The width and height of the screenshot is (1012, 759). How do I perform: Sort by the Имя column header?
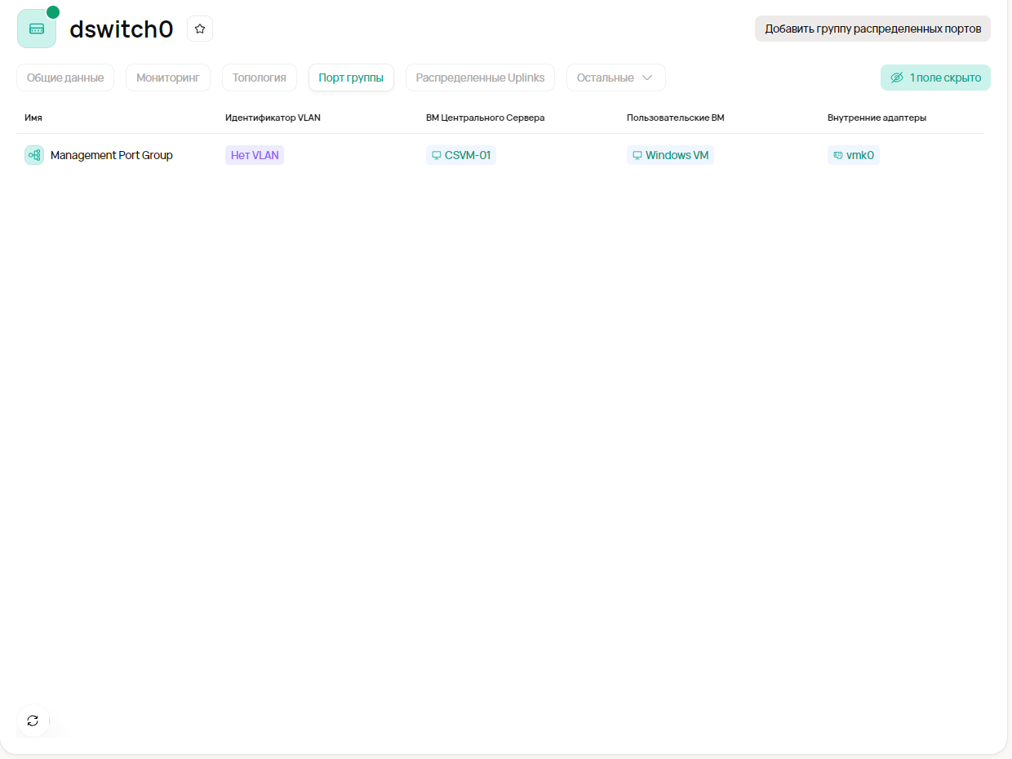pyautogui.click(x=33, y=118)
